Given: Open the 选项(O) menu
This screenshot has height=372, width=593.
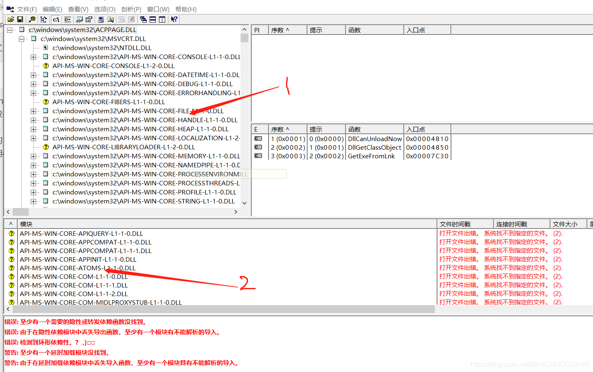Looking at the screenshot, I should 105,9.
